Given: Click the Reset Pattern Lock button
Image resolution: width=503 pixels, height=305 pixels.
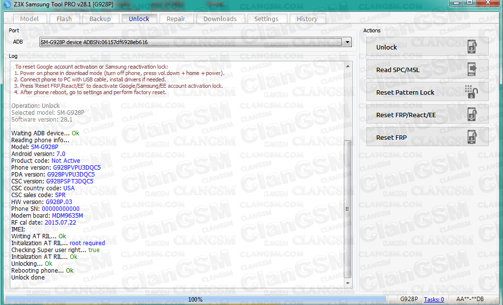Looking at the screenshot, I should click(x=427, y=92).
